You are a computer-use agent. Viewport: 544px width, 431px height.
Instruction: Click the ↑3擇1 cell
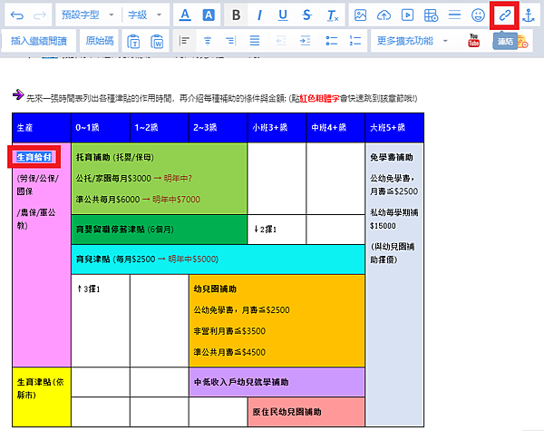(x=101, y=320)
